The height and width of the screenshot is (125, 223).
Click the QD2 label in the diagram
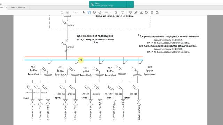point(60,67)
